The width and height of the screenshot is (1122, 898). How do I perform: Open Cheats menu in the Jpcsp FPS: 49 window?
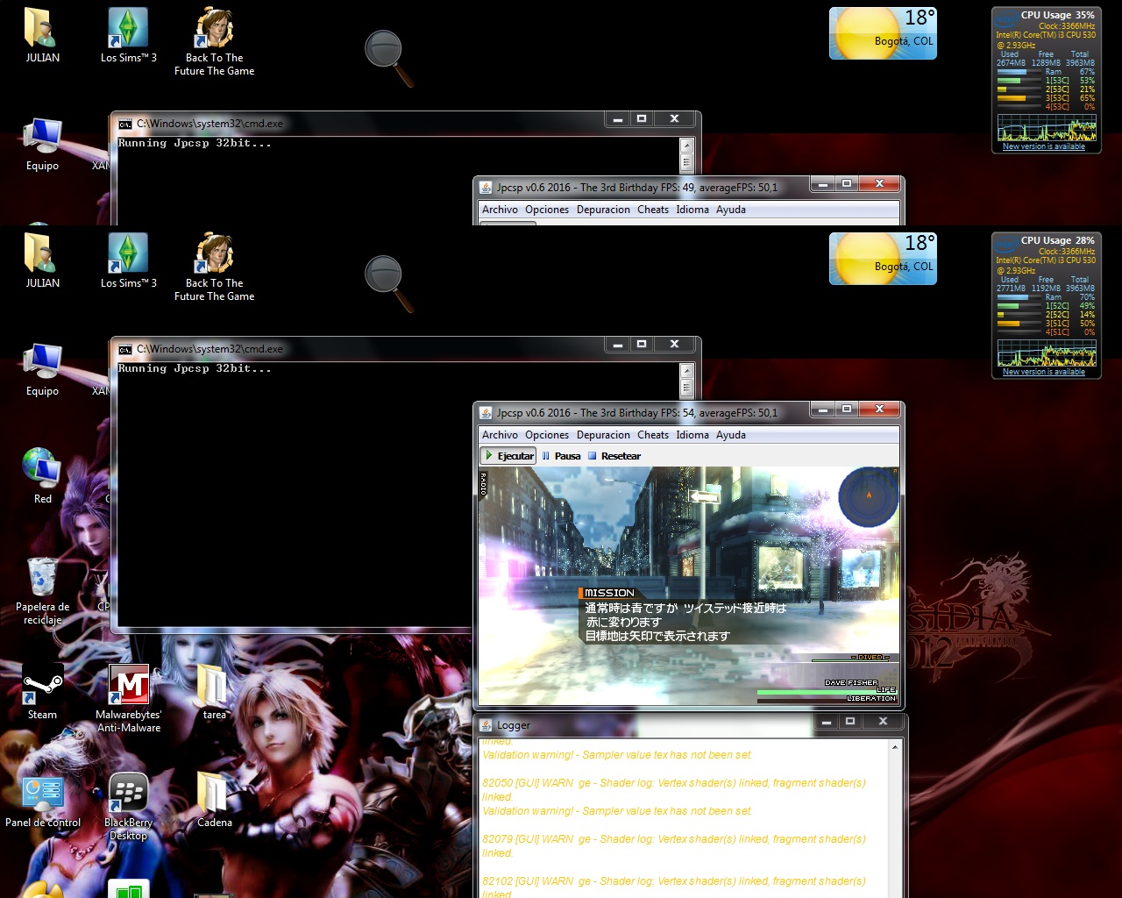pos(653,210)
